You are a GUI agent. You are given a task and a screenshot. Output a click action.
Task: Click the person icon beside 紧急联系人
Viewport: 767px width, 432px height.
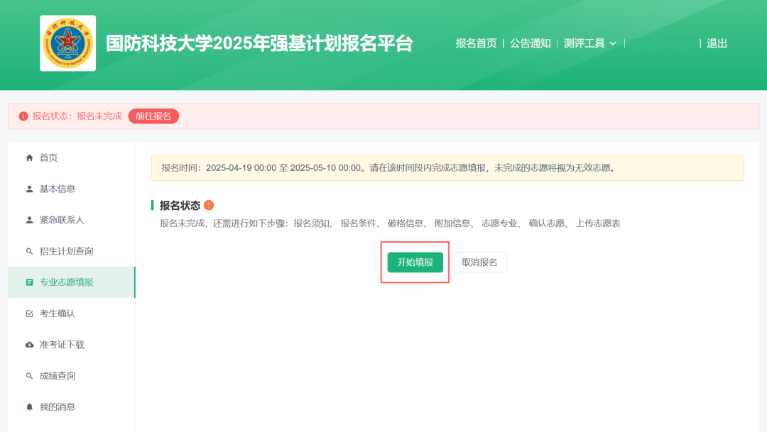[x=29, y=221]
